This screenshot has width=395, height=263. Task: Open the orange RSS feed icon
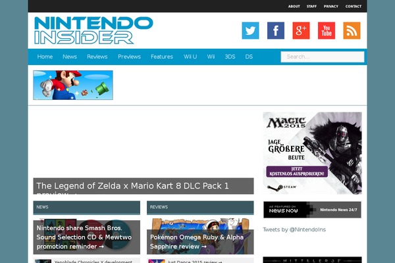(x=352, y=30)
